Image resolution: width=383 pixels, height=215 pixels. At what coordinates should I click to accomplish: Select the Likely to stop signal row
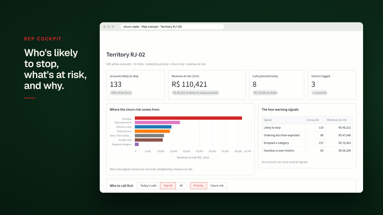(307, 128)
